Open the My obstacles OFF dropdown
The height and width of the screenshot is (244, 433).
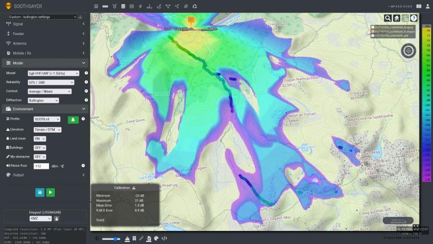tap(39, 156)
